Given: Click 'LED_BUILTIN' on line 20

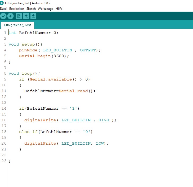Looking at the screenshot, I should [76, 144].
